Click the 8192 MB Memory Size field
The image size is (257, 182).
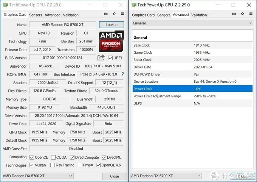click(45, 107)
